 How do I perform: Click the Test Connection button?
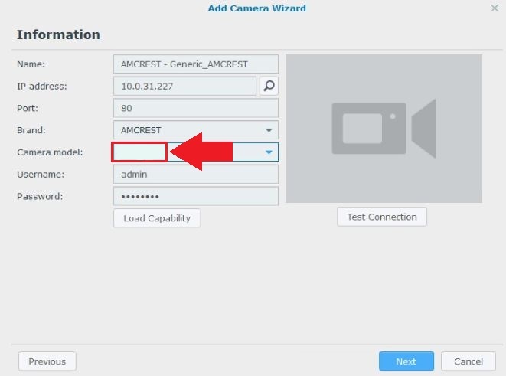[x=382, y=217]
